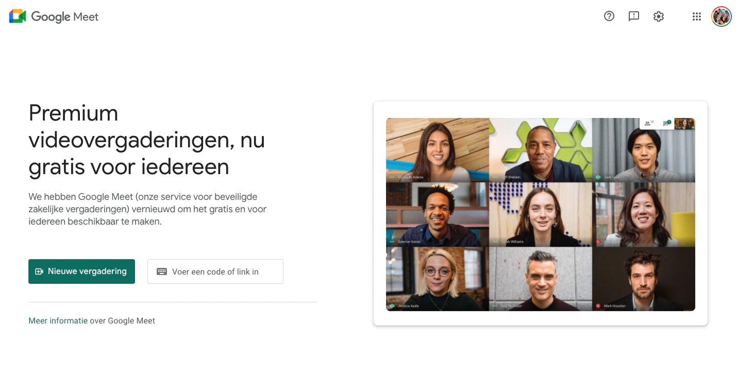737x391 pixels.
Task: Start a Nieuwe vergadering
Action: point(81,271)
